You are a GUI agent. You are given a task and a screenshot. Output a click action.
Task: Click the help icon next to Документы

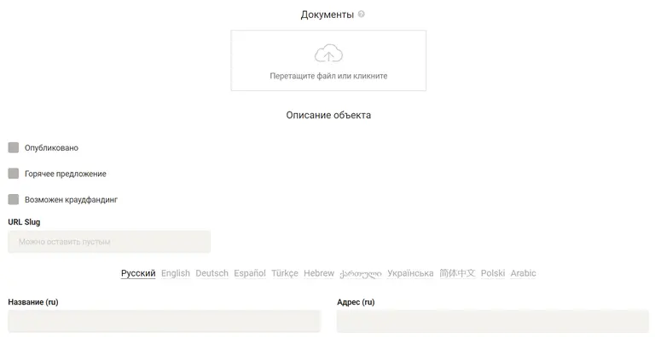[x=362, y=14]
